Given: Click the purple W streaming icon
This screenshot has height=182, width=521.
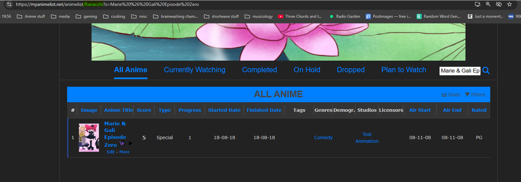Looking at the screenshot, I should [122, 144].
